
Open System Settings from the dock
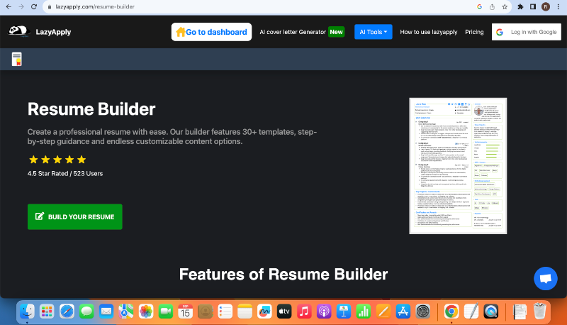[422, 312]
